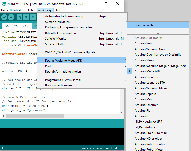Close the Arduino window
The height and width of the screenshot is (151, 191).
[118, 4]
